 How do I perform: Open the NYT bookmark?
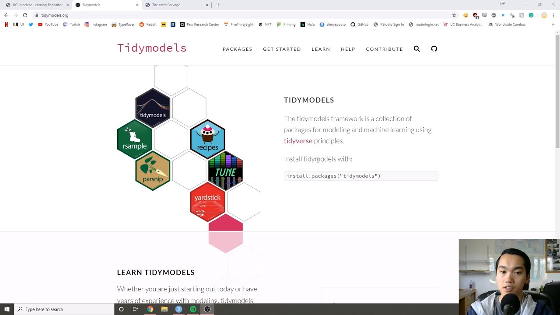(x=265, y=24)
